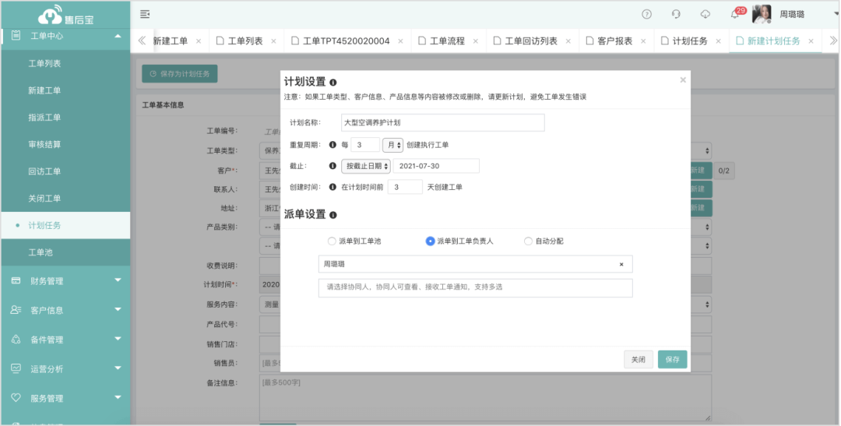Select the 派单到工单负责人 radio option

(x=430, y=241)
